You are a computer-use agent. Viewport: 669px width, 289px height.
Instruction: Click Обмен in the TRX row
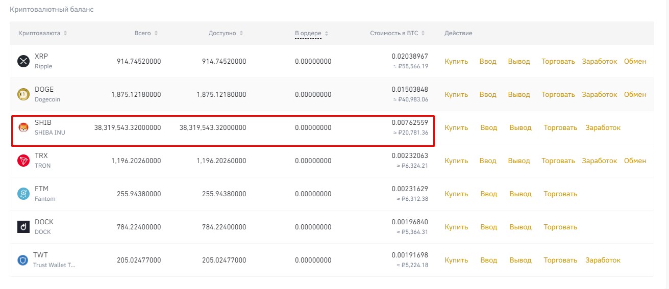coord(635,161)
